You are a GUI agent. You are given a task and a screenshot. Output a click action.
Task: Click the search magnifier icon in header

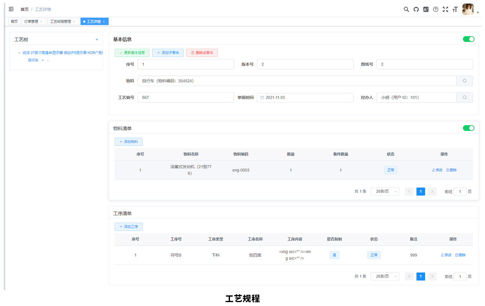tap(406, 9)
